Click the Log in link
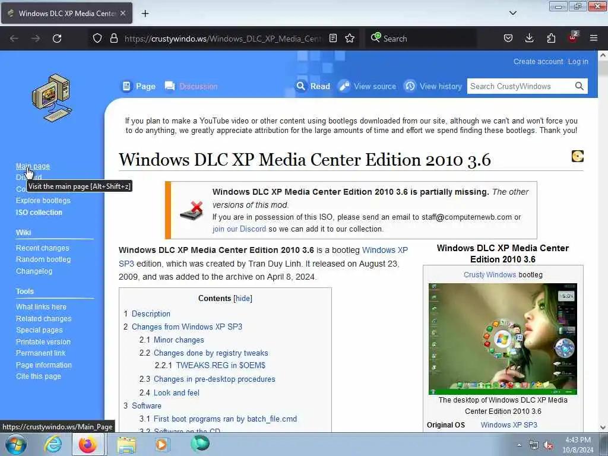 (x=578, y=61)
